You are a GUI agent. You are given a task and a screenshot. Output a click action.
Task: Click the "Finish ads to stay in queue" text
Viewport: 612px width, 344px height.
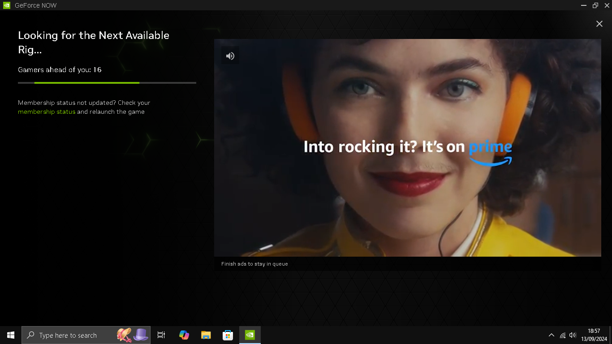click(x=254, y=264)
